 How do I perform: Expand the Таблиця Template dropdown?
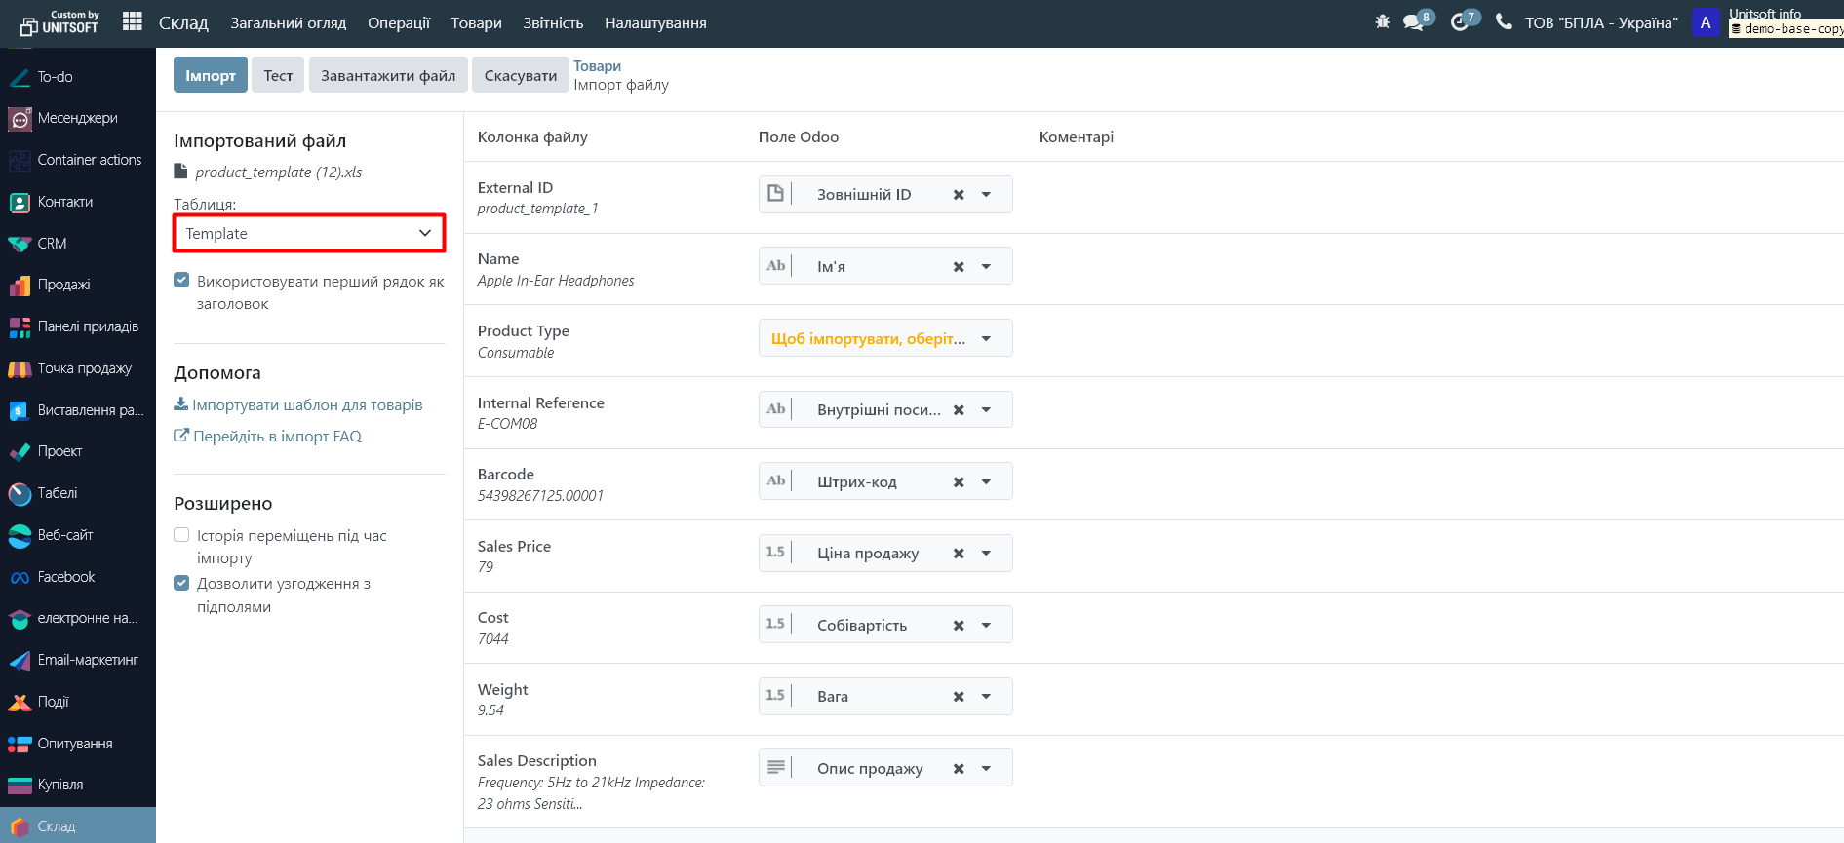309,234
